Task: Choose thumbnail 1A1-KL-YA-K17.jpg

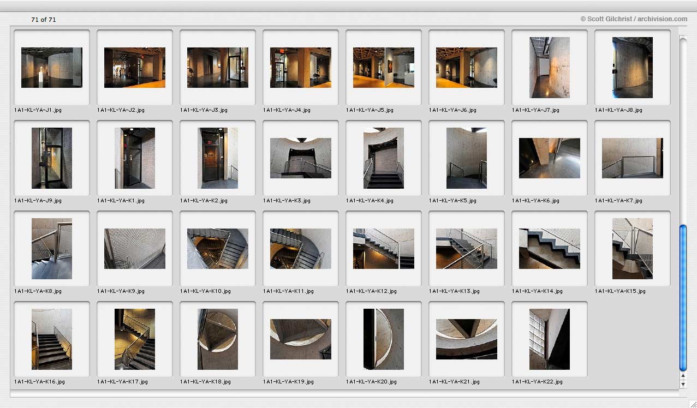Action: (135, 339)
